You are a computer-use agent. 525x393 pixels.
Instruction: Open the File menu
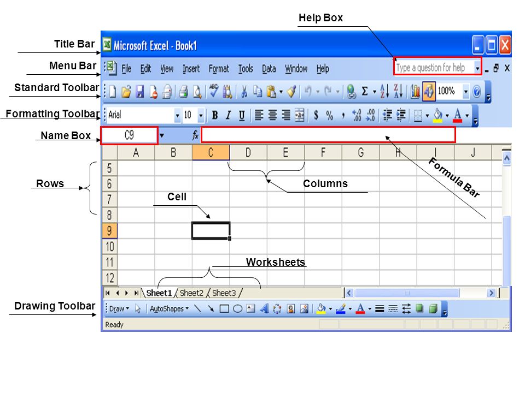pyautogui.click(x=126, y=69)
